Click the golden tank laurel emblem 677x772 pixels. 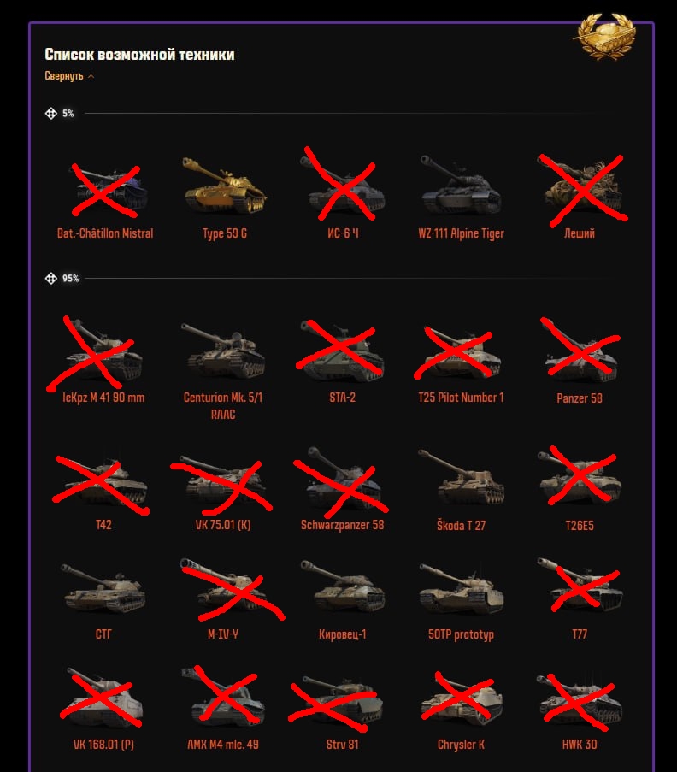click(x=606, y=37)
